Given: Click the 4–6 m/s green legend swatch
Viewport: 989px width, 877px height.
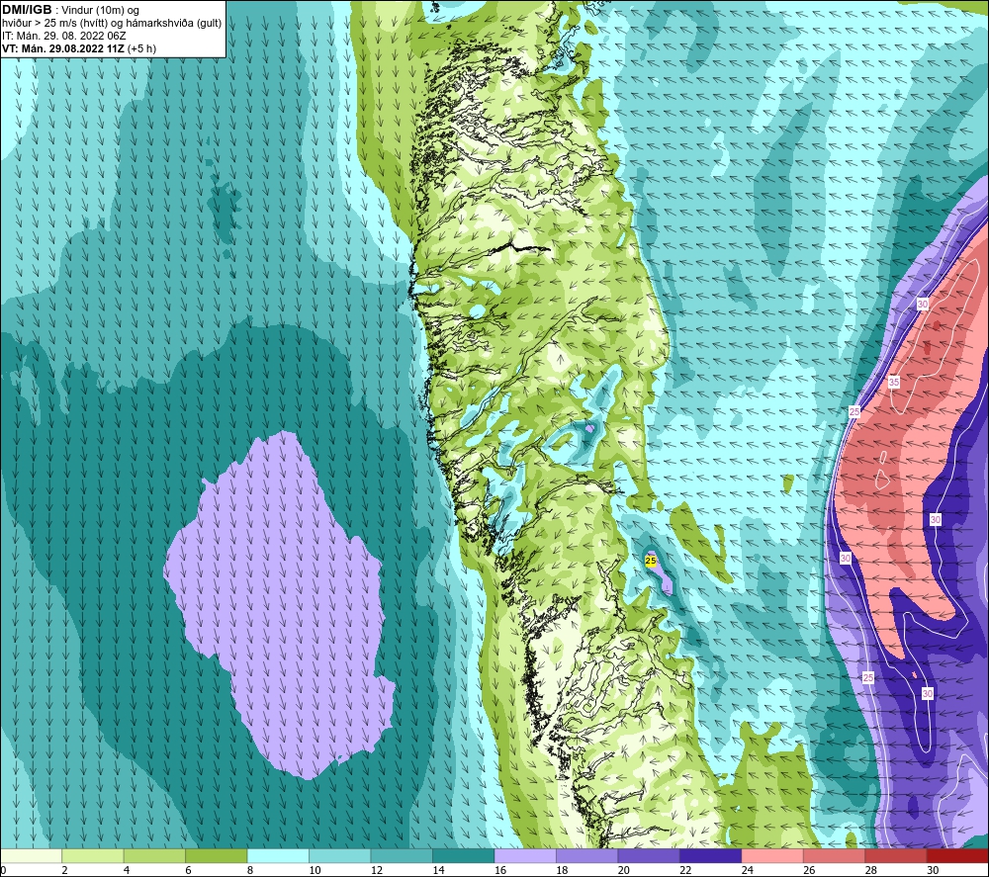Looking at the screenshot, I should coord(154,855).
